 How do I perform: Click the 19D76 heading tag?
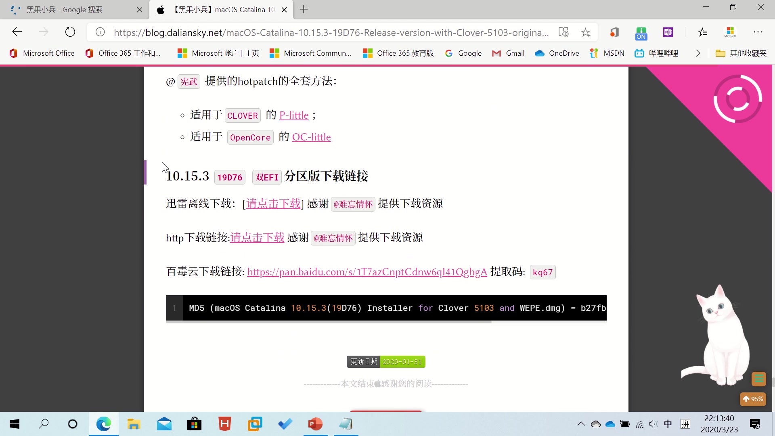(x=230, y=177)
